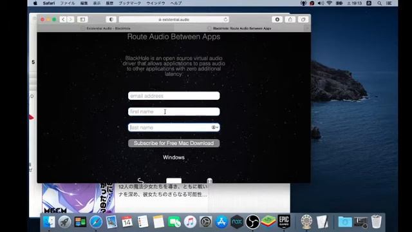Go back in Safari history
Viewport: 412px width, 232px height.
pyautogui.click(x=63, y=19)
